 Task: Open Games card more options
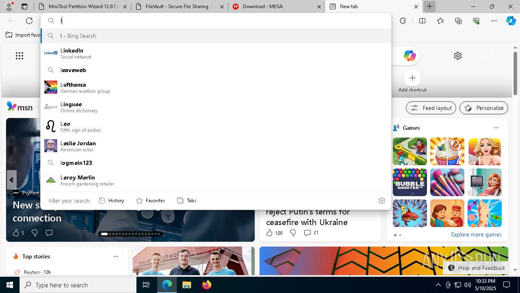point(496,128)
